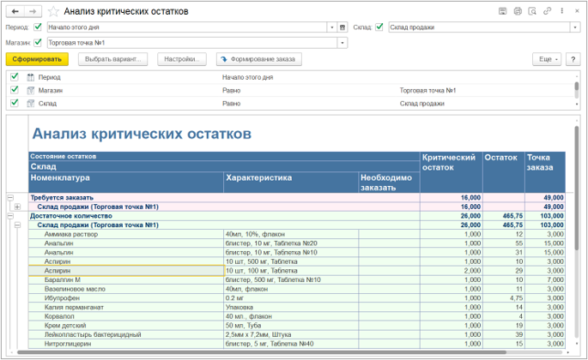
Task: Click the Остаток column header
Action: point(504,172)
